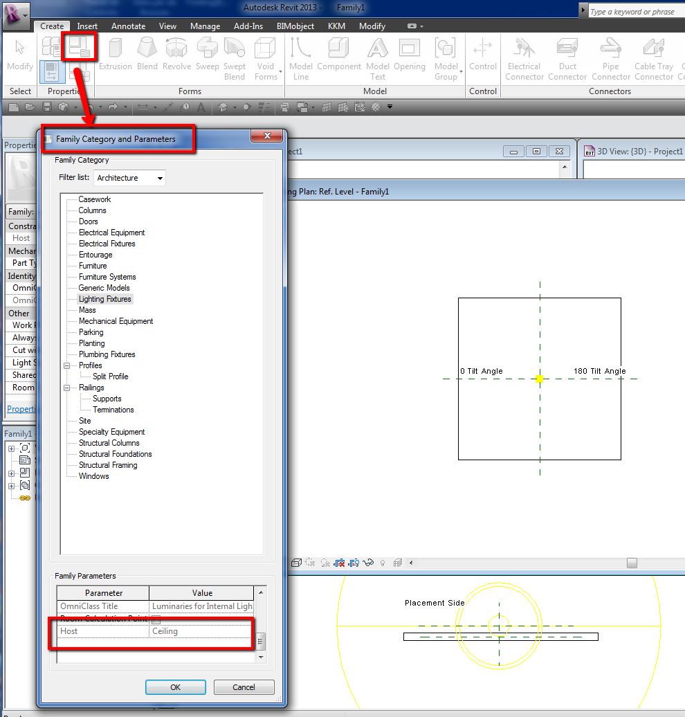Select Generic Models category
Viewport: 685px width, 717px height.
[x=104, y=288]
